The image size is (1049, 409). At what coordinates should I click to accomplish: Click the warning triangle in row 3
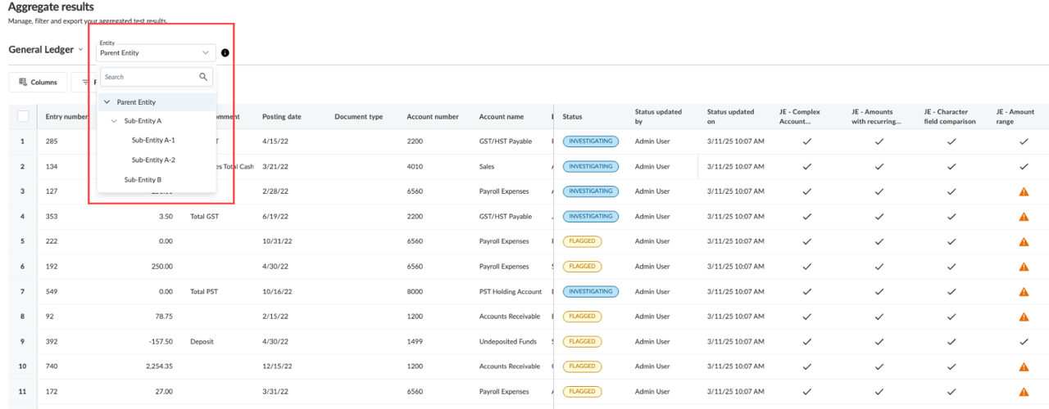[1023, 191]
